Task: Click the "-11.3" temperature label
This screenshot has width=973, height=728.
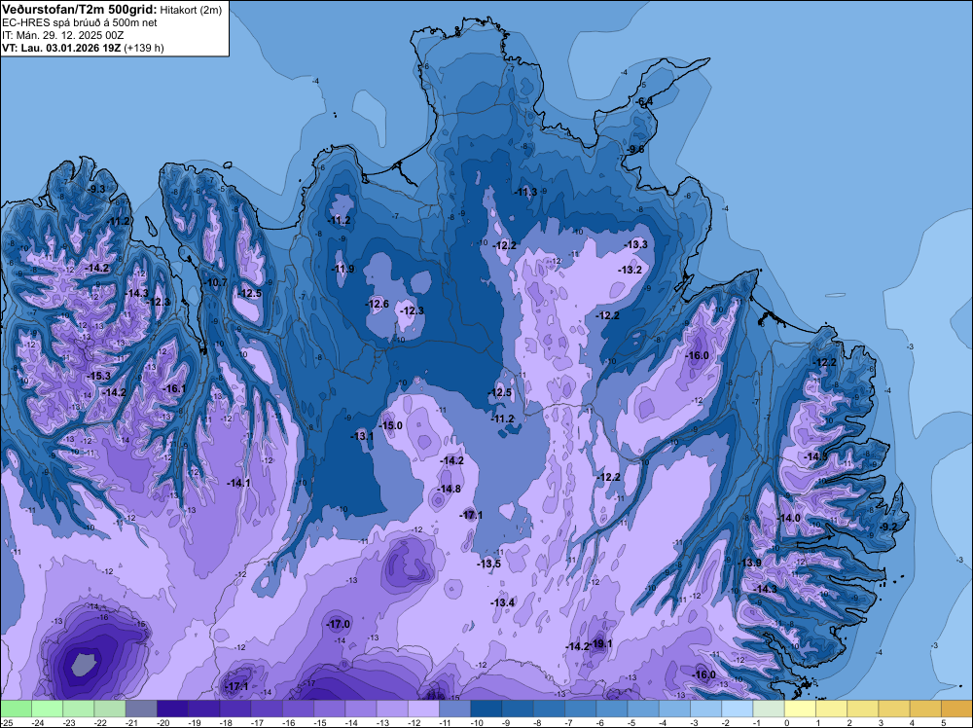Action: (x=526, y=192)
